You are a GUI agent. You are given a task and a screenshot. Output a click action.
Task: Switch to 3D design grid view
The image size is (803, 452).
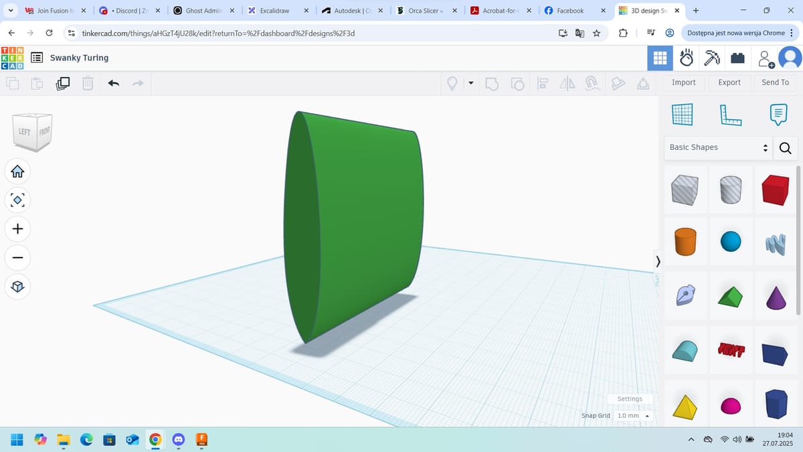[660, 58]
